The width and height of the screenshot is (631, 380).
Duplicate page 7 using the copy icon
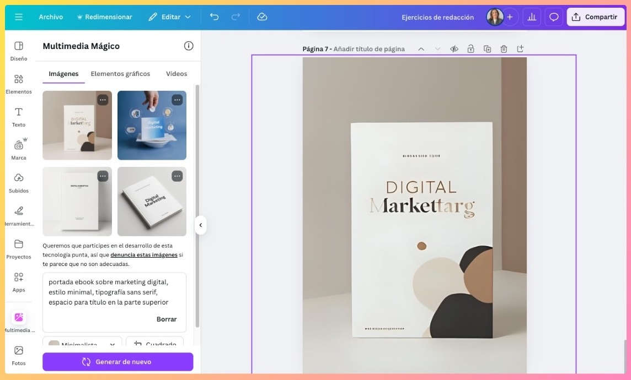tap(487, 49)
